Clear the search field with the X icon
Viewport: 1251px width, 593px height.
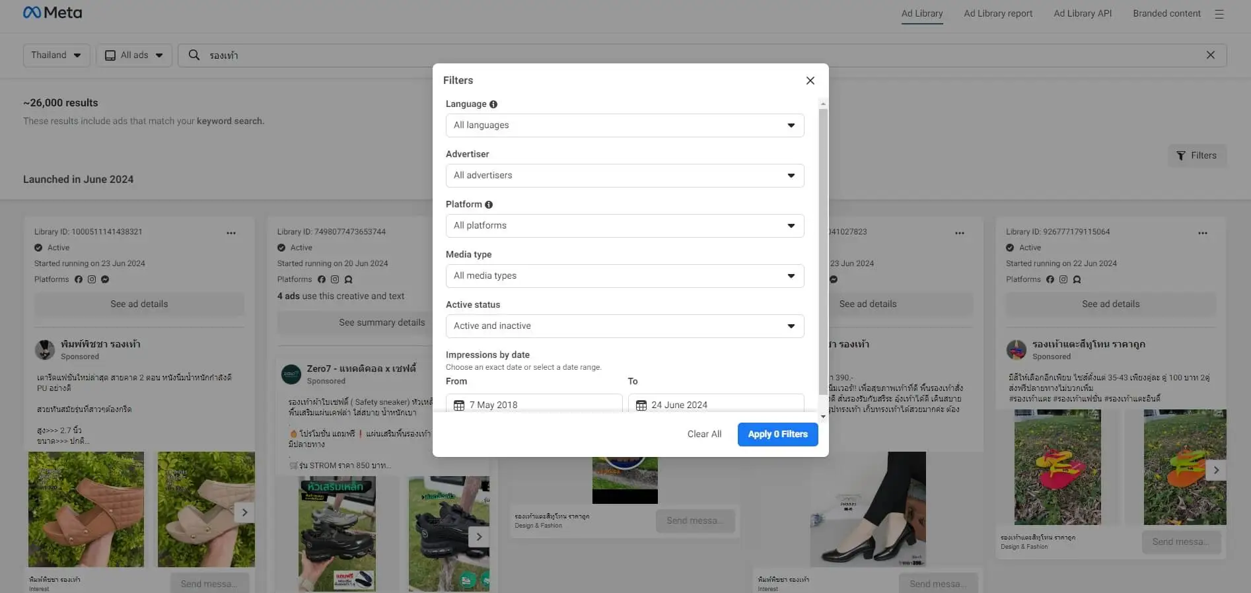coord(1211,55)
